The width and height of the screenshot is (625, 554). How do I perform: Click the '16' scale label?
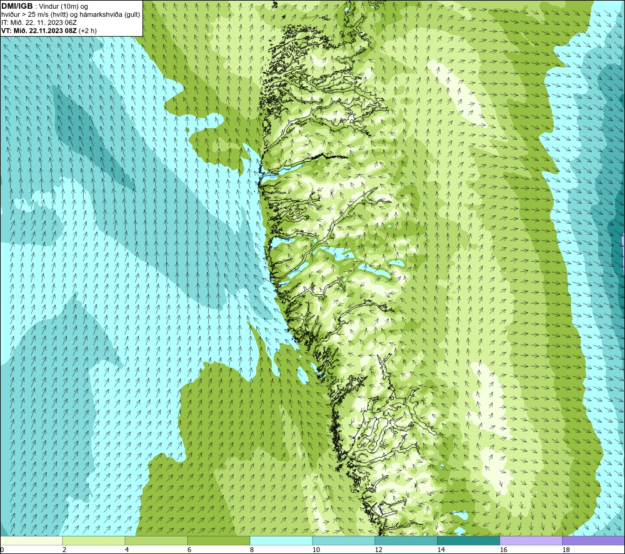pyautogui.click(x=503, y=550)
